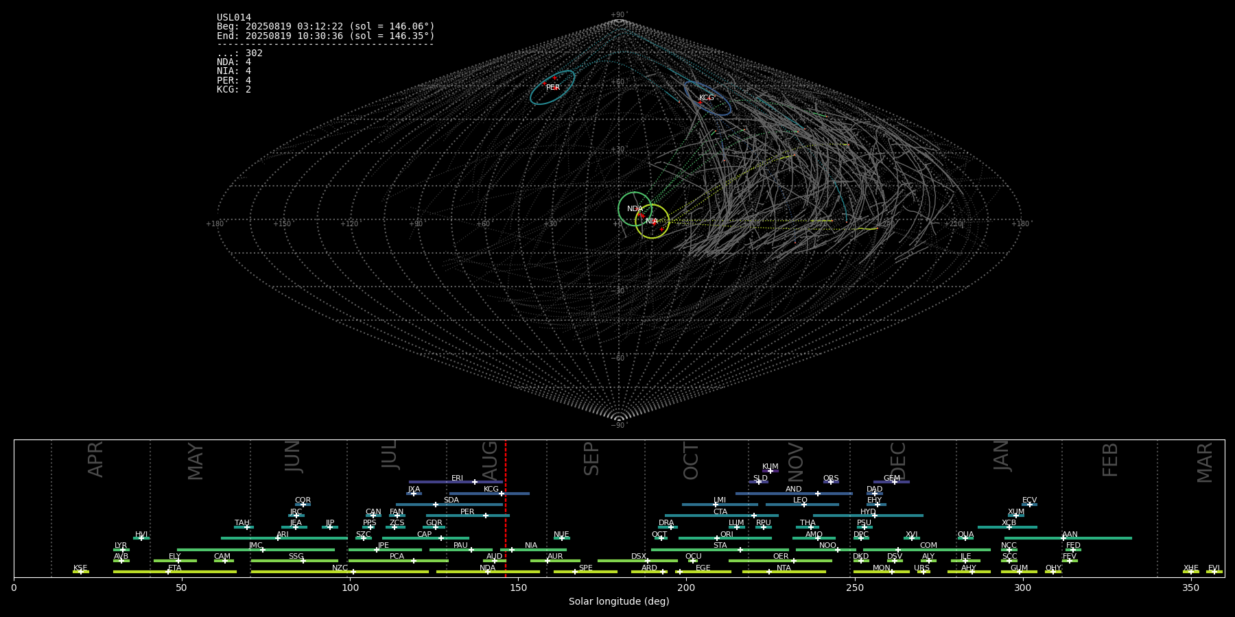The image size is (1235, 617).
Task: Click the HVI shower marker in timeline
Action: pyautogui.click(x=141, y=538)
